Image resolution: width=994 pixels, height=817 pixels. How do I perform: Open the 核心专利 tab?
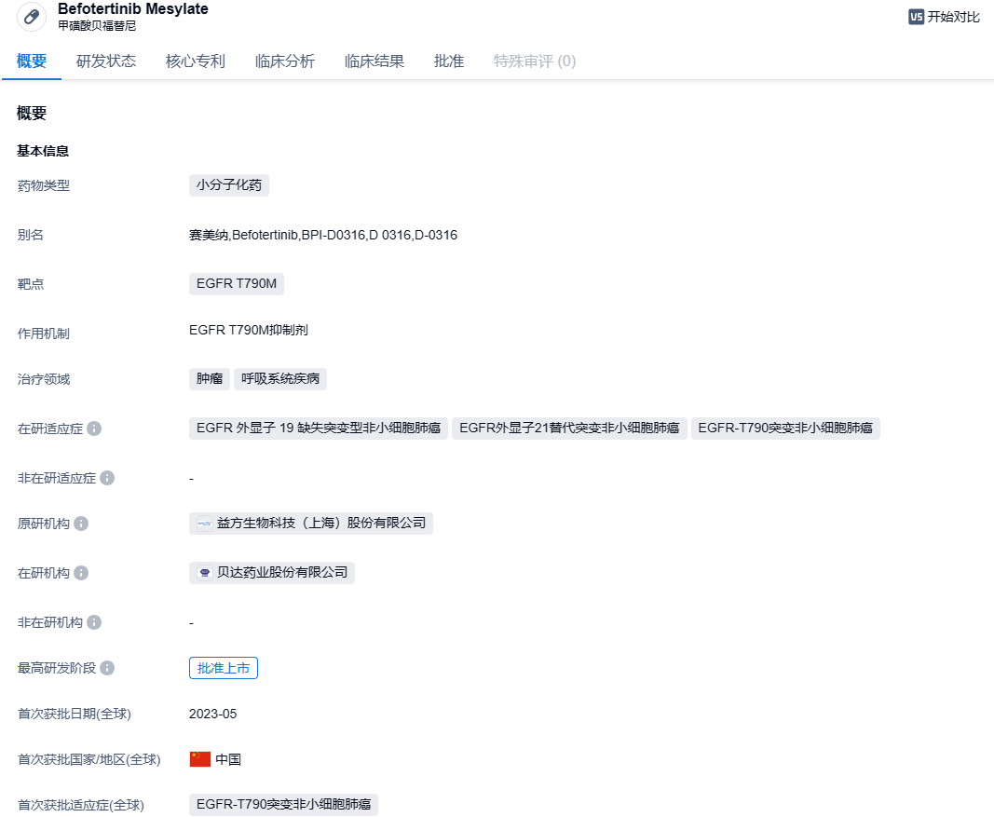pos(196,61)
